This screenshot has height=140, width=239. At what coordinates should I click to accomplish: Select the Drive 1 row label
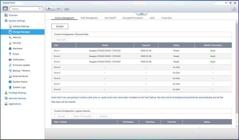57,51
